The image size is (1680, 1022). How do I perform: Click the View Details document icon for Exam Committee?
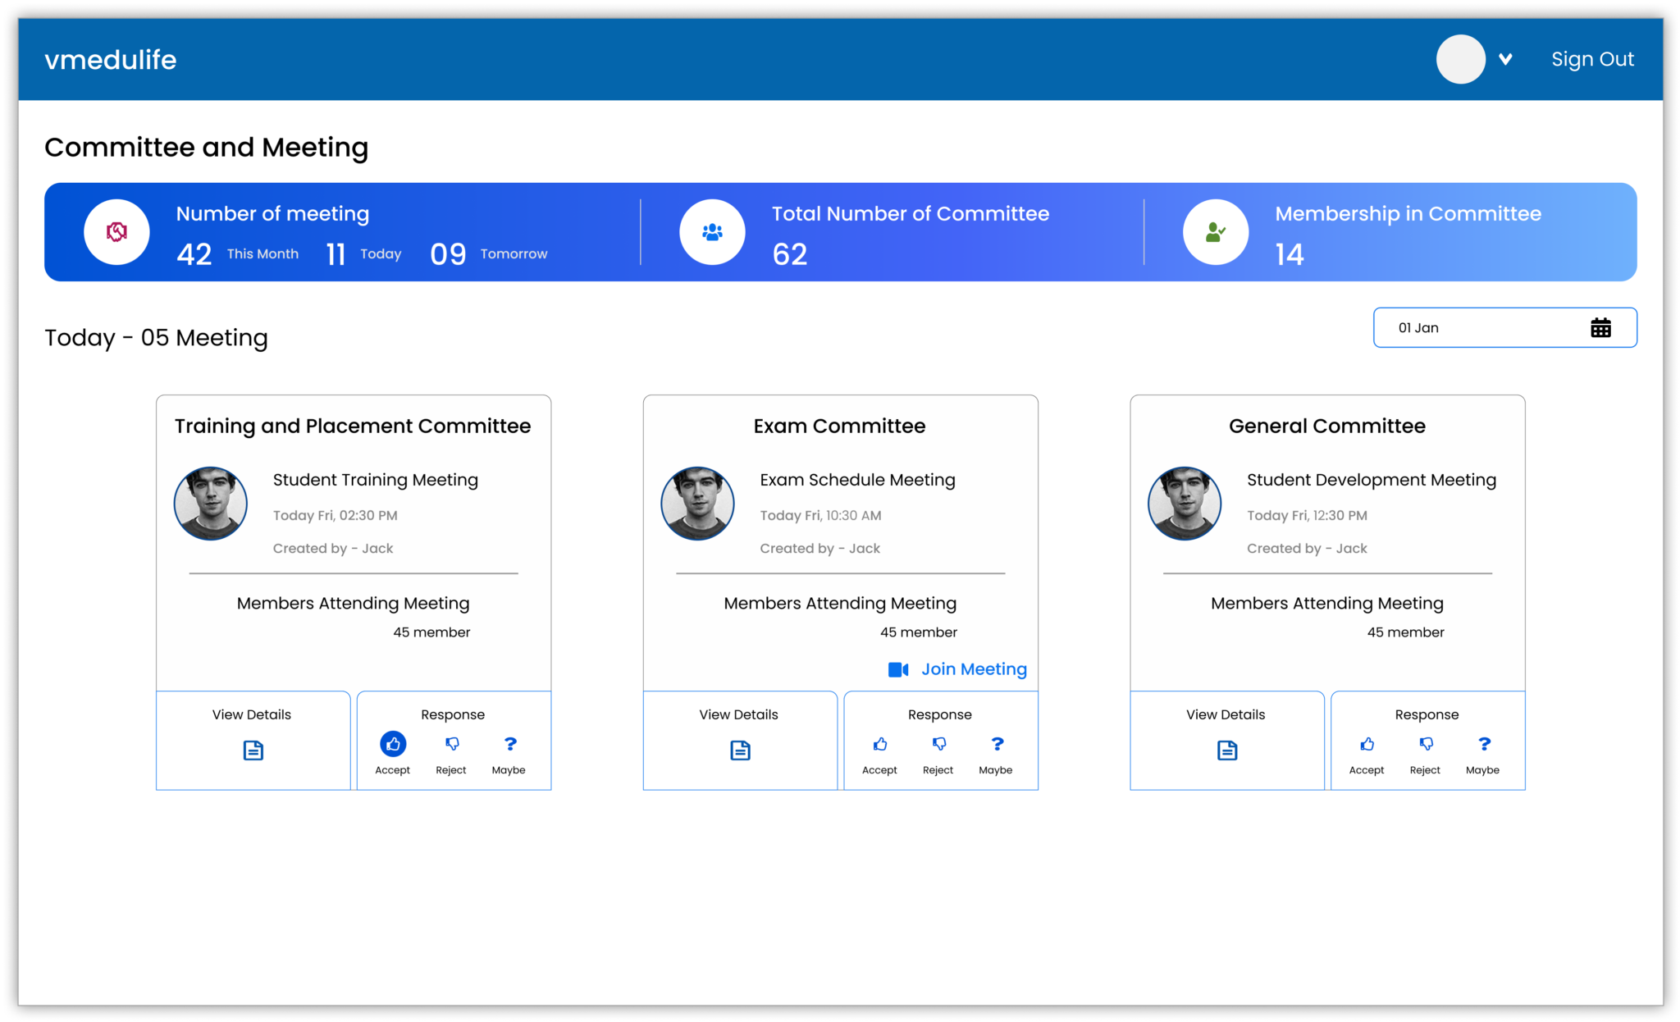click(740, 751)
